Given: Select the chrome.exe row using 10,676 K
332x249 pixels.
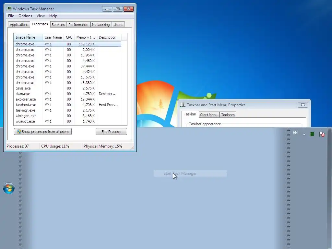Looking at the screenshot, I should click(x=67, y=77).
